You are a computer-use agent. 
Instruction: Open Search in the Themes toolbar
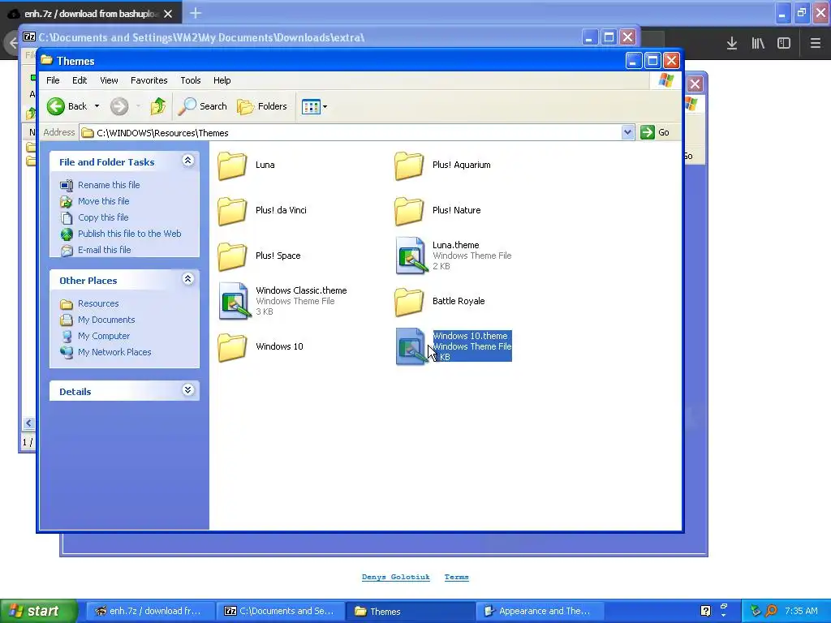[202, 106]
